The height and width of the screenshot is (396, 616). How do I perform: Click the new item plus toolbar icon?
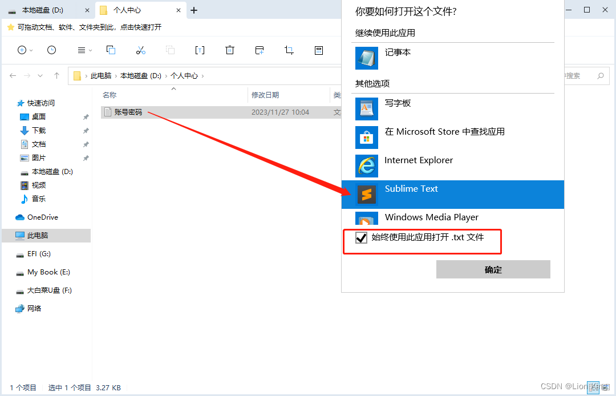tap(22, 50)
